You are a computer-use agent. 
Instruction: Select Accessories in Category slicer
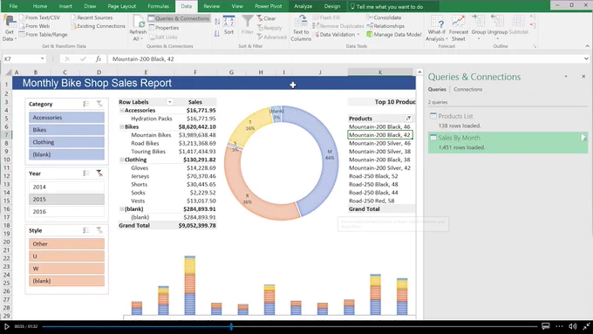[x=66, y=117]
